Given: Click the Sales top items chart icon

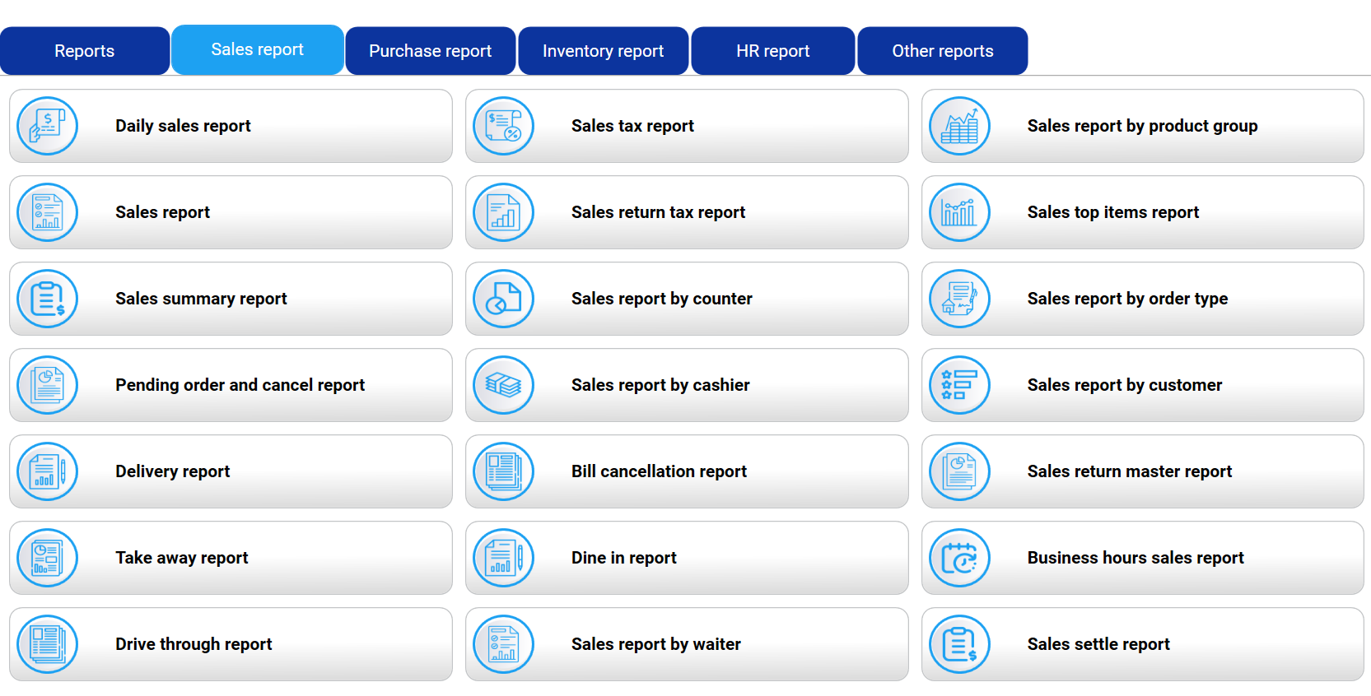Looking at the screenshot, I should (959, 212).
